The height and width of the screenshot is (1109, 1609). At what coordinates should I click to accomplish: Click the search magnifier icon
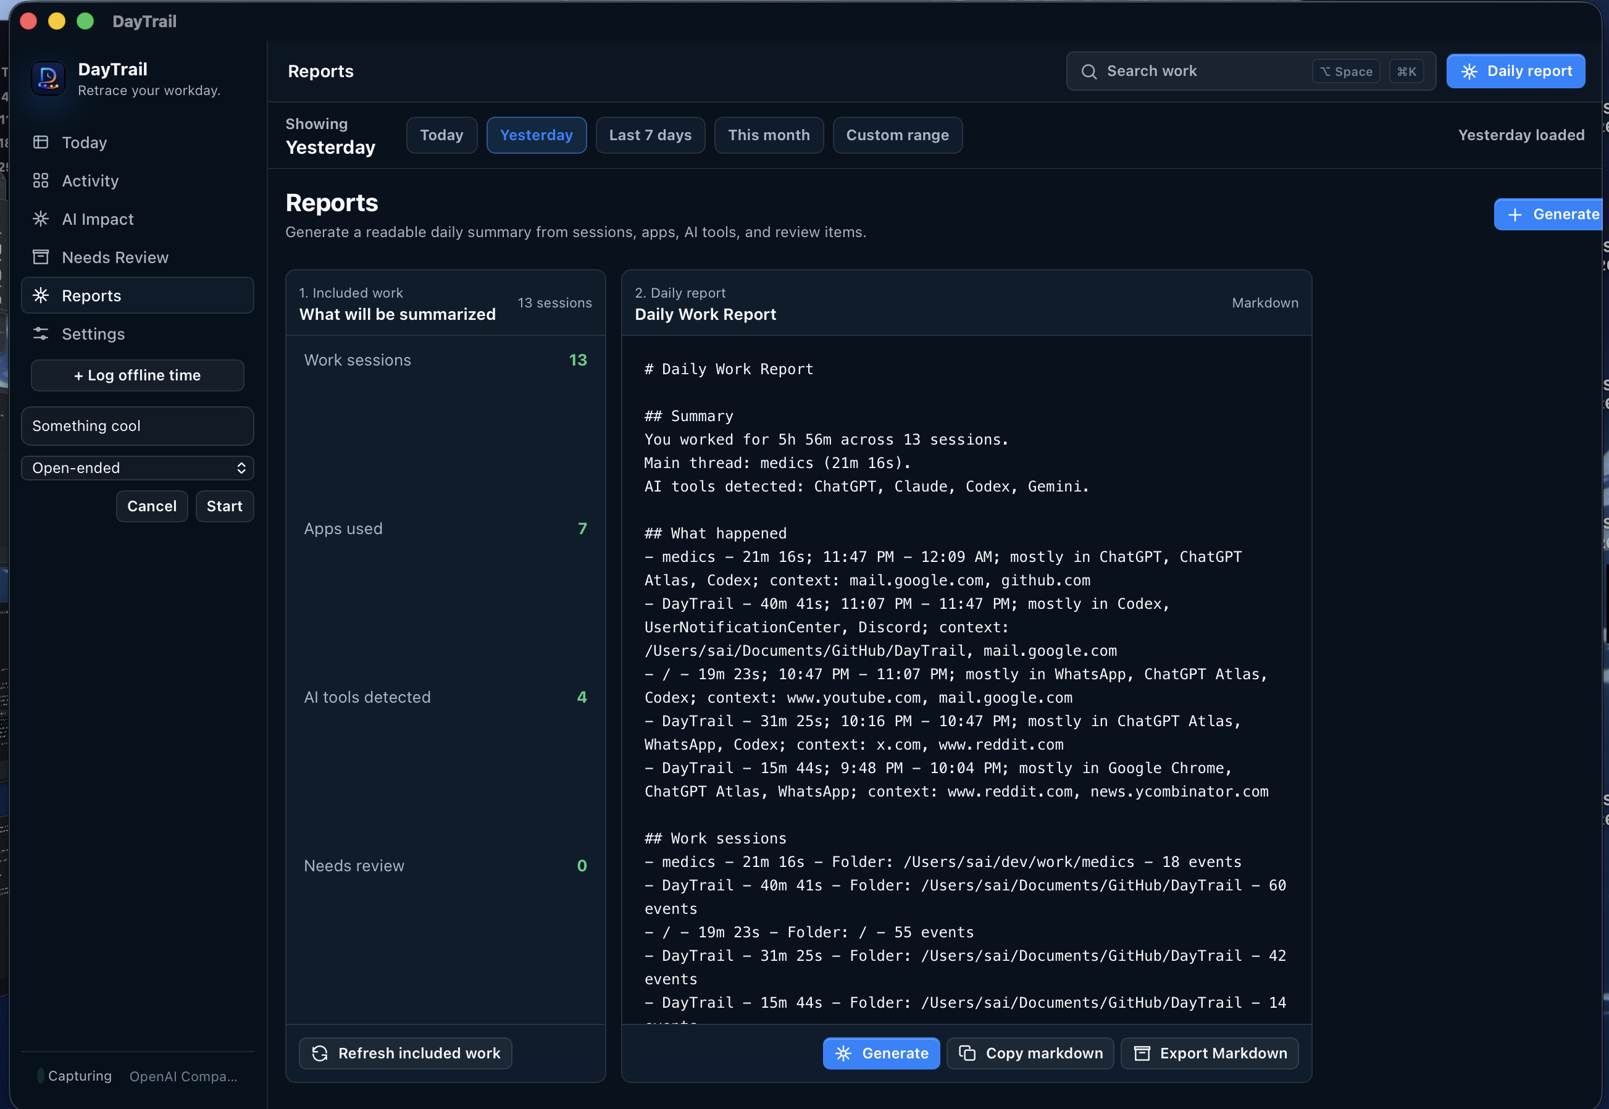1089,72
